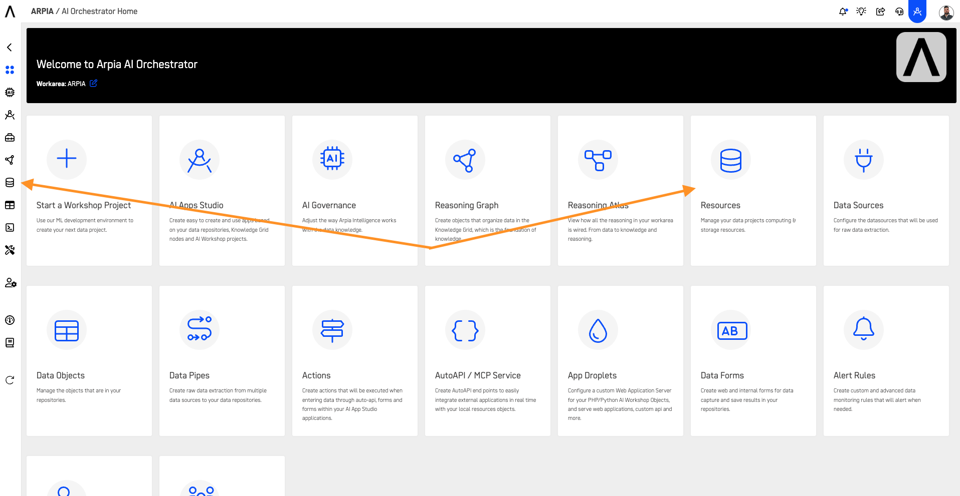Image resolution: width=960 pixels, height=496 pixels.
Task: Click the Data Objects card title
Action: 61,375
